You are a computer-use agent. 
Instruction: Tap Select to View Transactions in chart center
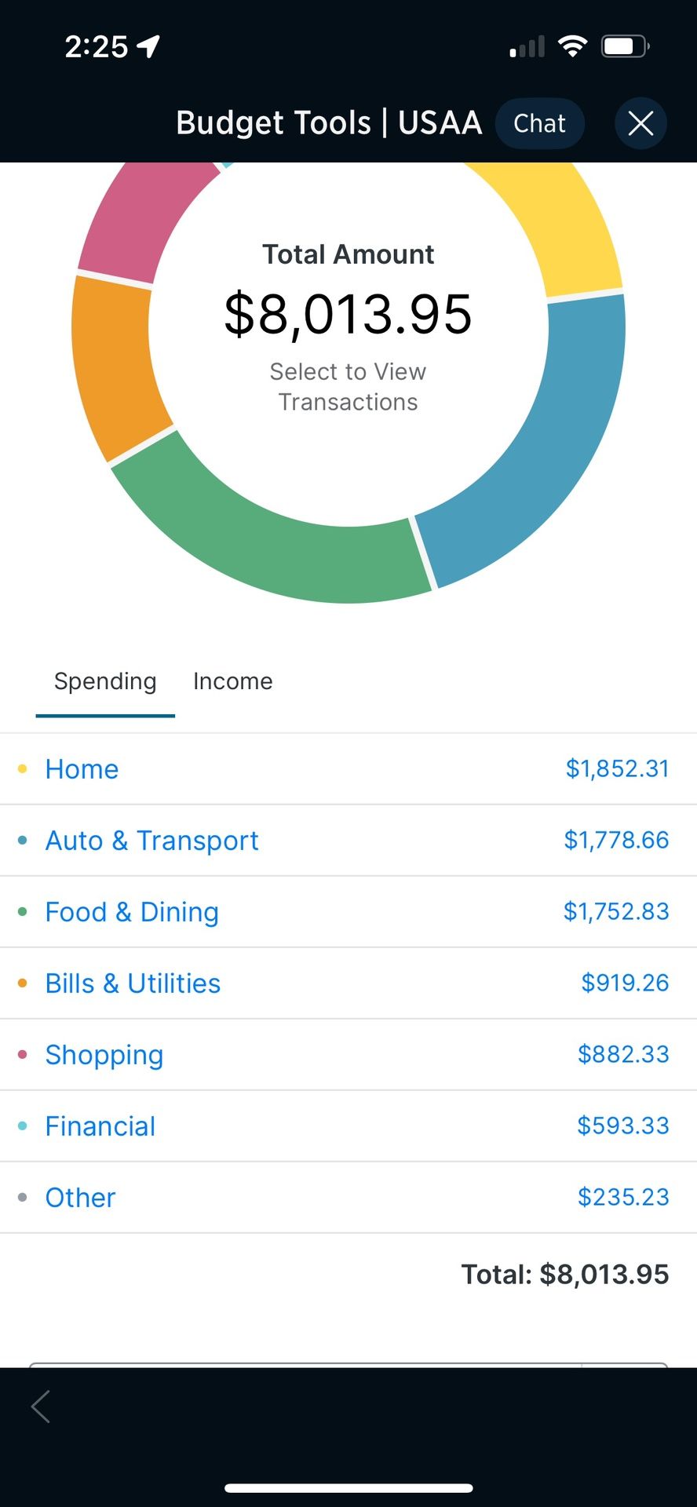(x=348, y=386)
